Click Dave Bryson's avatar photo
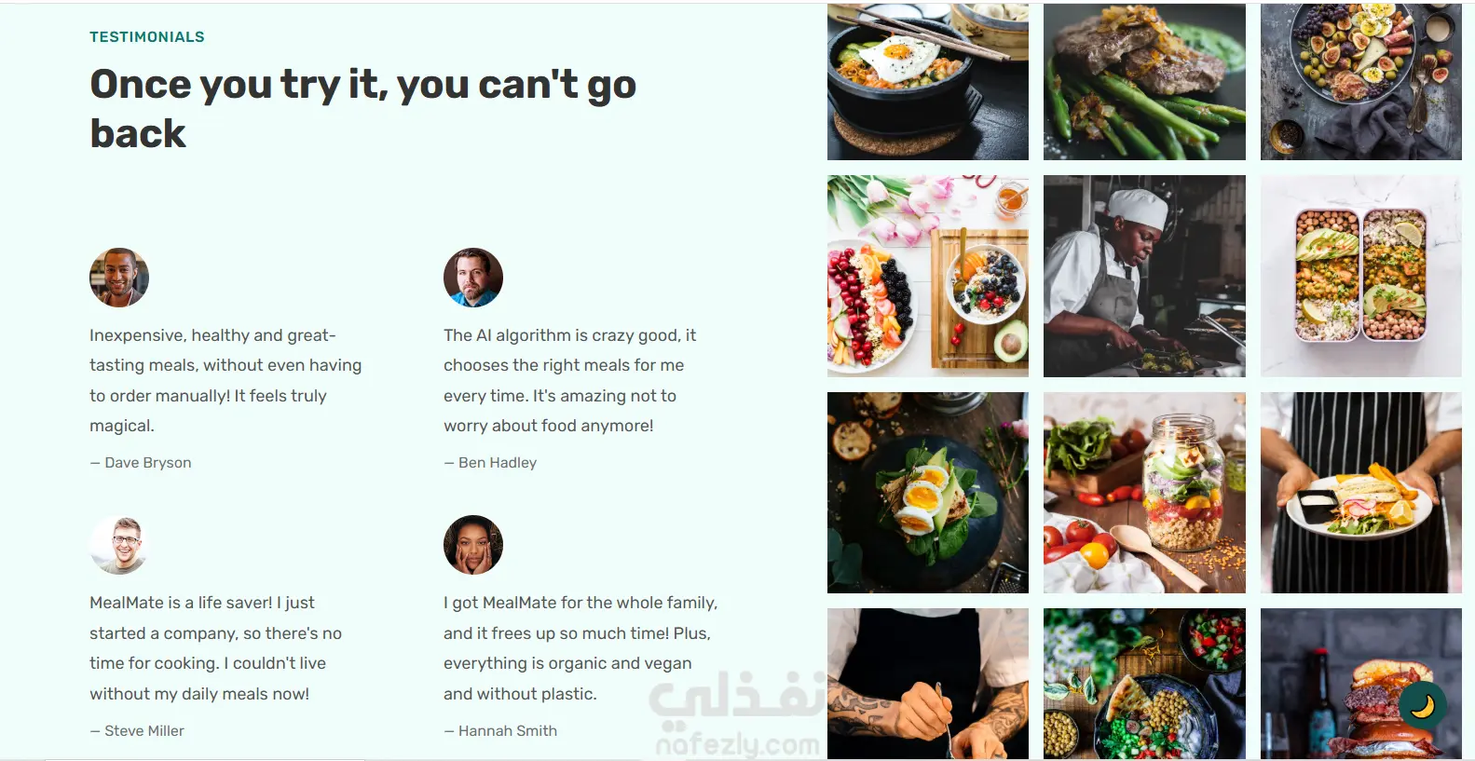The width and height of the screenshot is (1475, 761). 119,278
